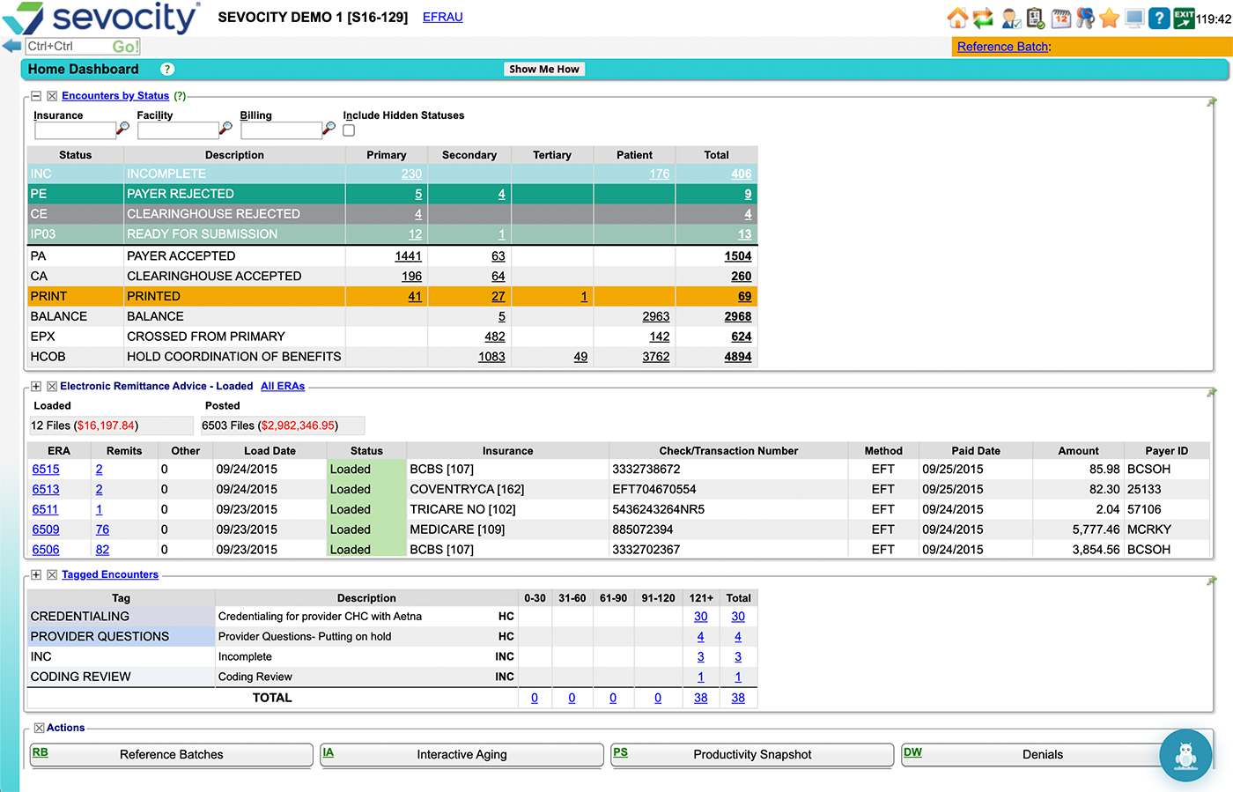This screenshot has height=792, width=1233.
Task: Open Encounters by Status (?) help
Action: point(180,96)
